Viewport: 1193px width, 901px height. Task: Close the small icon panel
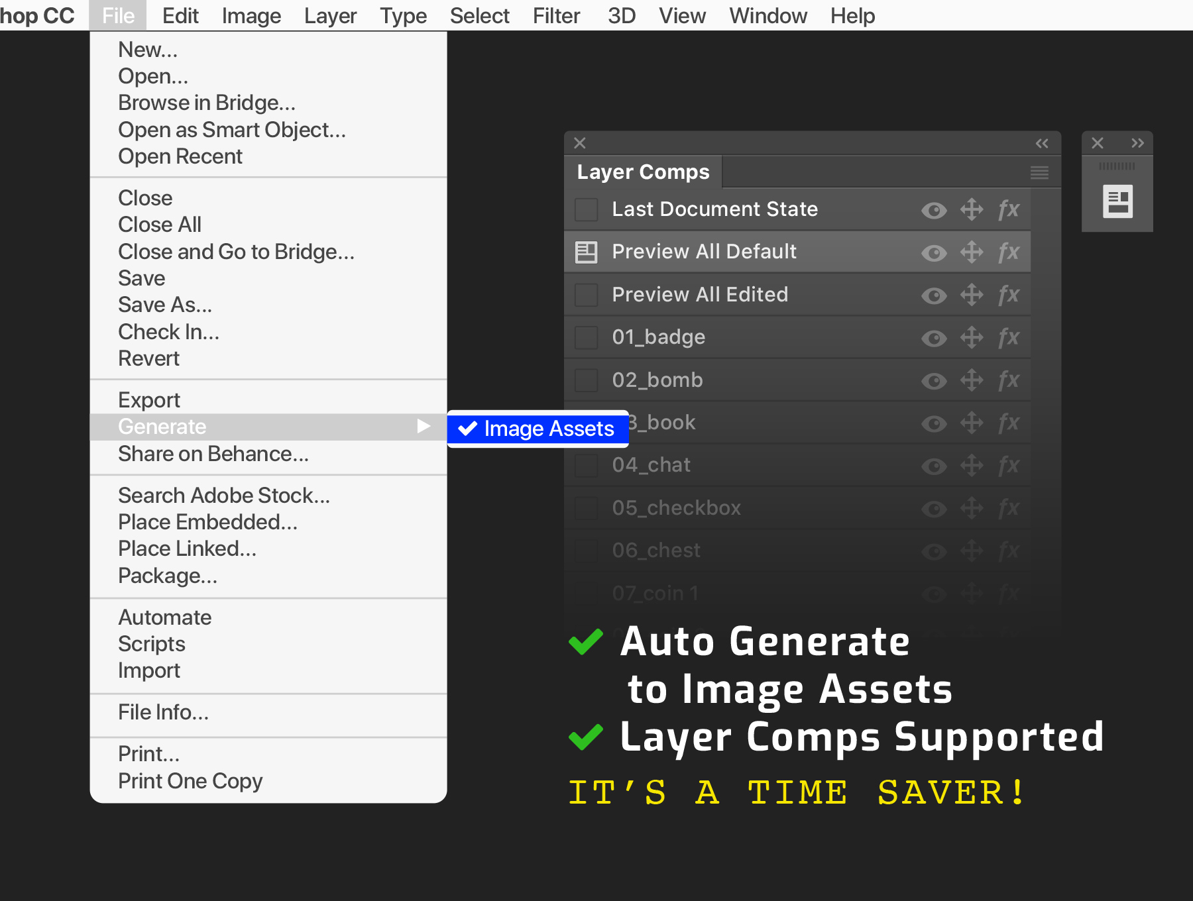(x=1098, y=143)
